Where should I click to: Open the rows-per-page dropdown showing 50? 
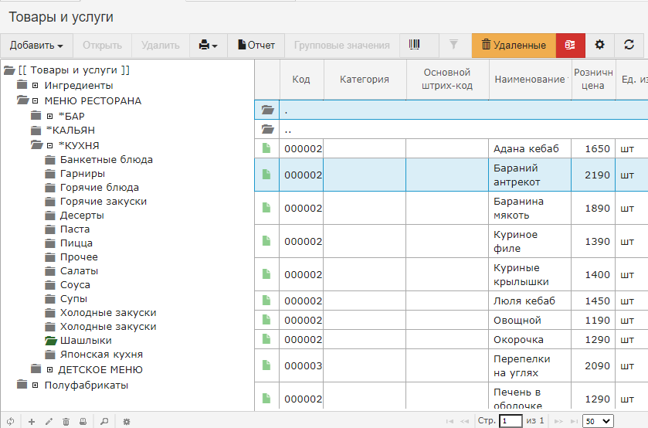tap(598, 421)
